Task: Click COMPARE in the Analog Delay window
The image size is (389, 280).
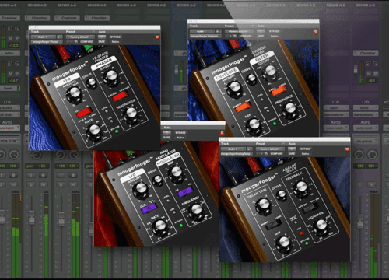Action: [x=276, y=154]
